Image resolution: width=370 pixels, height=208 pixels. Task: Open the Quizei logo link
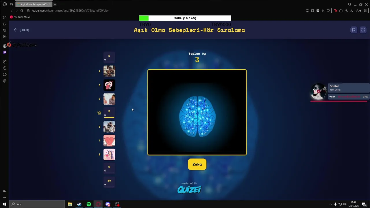pyautogui.click(x=189, y=189)
